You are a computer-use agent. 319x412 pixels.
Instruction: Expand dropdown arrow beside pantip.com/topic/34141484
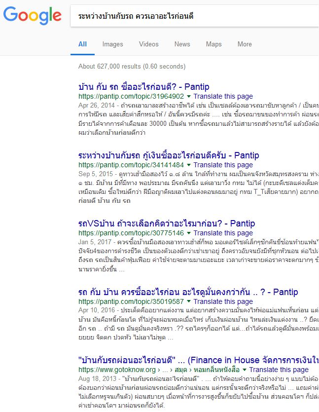(x=188, y=165)
